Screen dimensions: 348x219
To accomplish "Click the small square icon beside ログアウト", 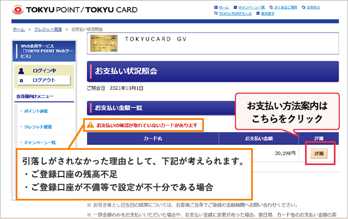I will [x=21, y=81].
